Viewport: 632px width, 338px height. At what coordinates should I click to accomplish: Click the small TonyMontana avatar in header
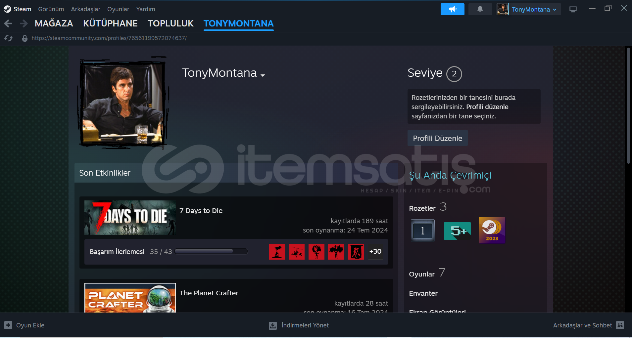(503, 9)
